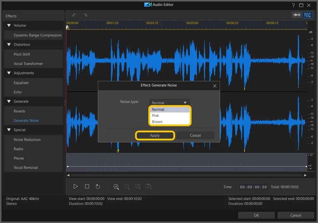Close the Generate Noise dialog
318x223 pixels.
click(215, 86)
